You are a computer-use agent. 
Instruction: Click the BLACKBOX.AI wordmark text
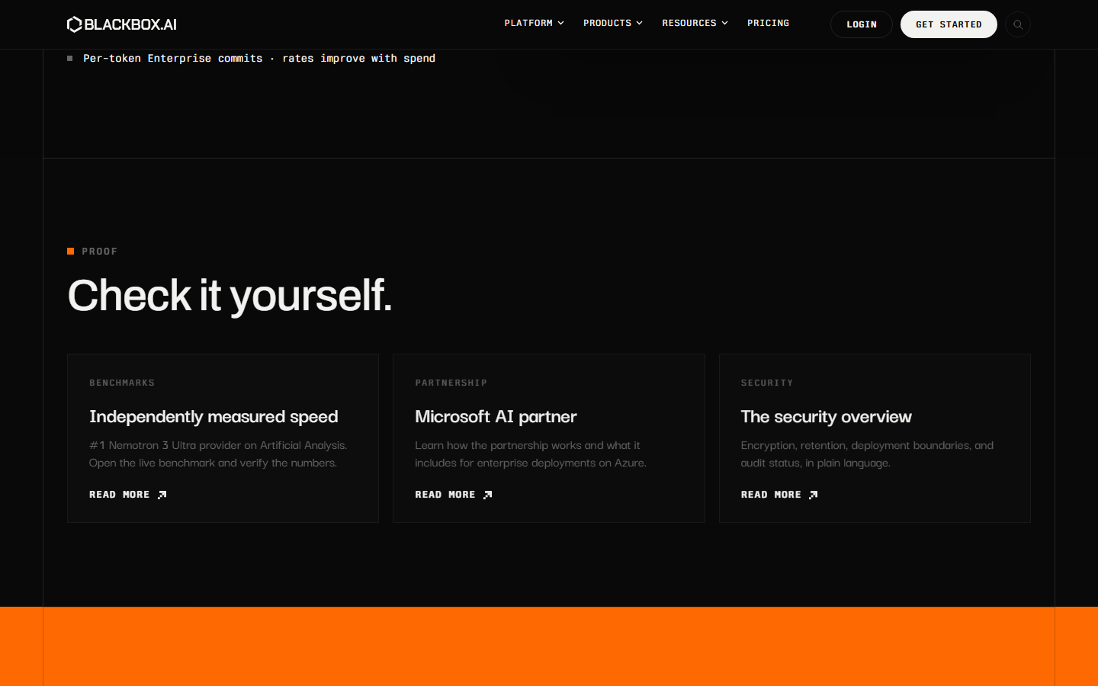(x=130, y=24)
